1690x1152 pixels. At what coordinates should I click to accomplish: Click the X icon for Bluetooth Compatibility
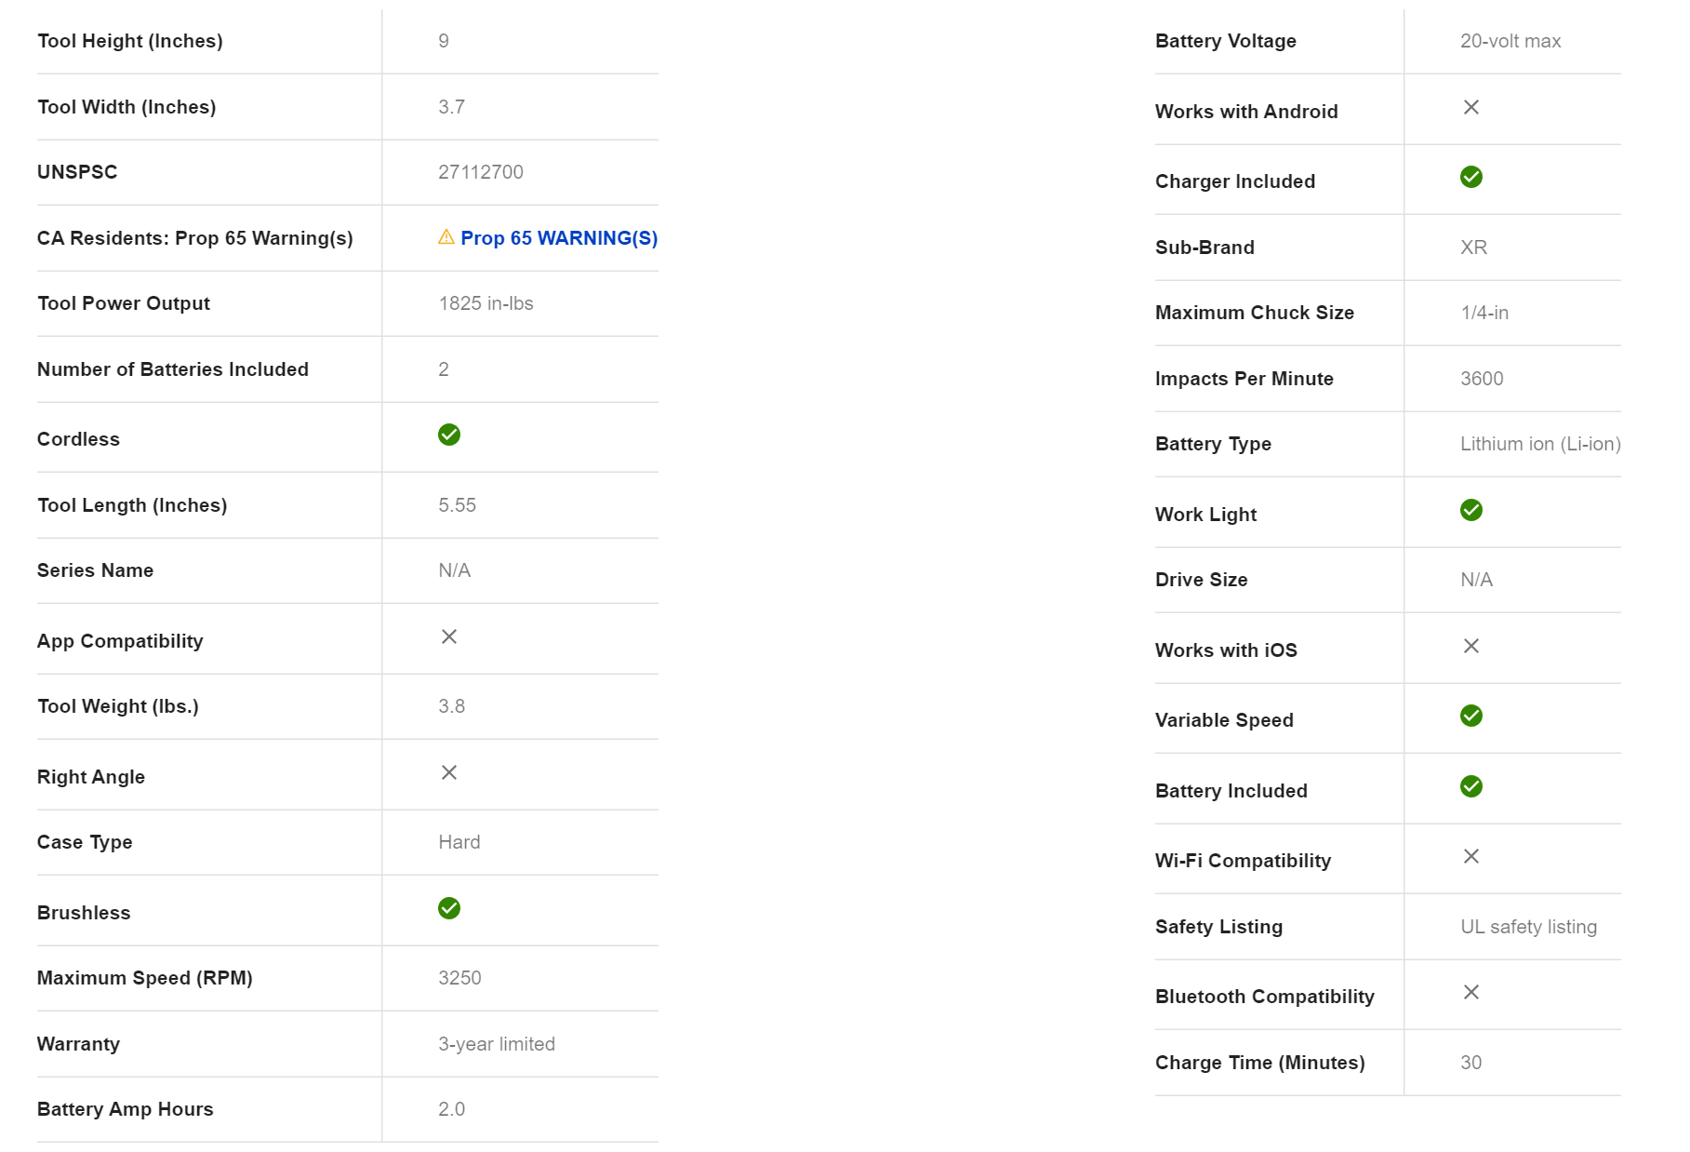(1471, 992)
